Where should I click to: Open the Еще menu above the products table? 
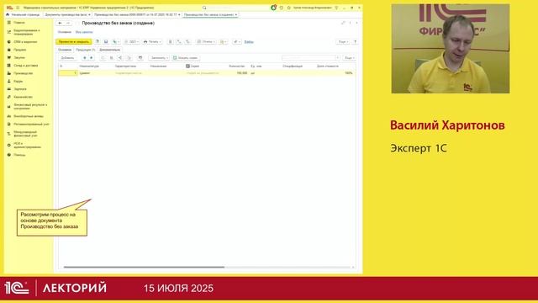350,58
